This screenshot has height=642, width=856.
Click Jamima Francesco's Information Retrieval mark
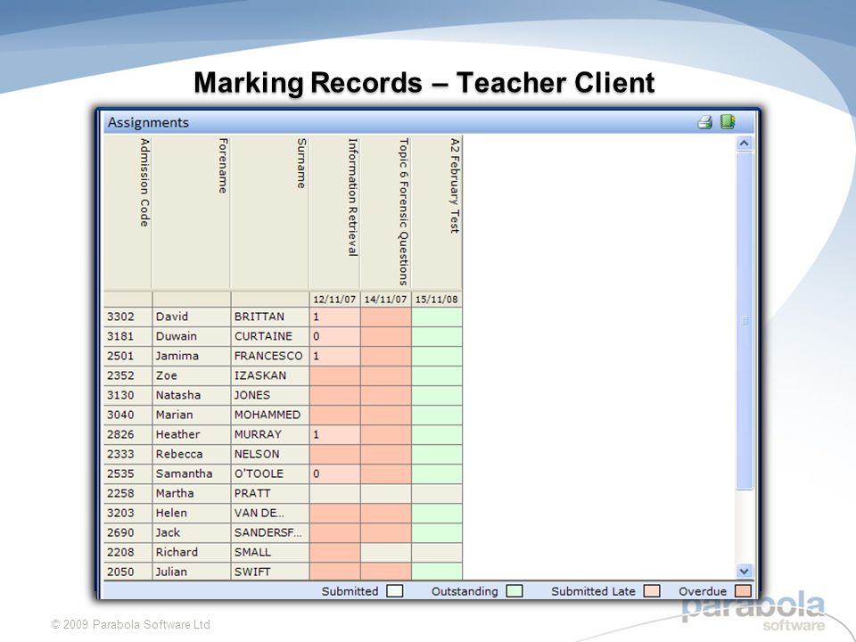coord(334,356)
